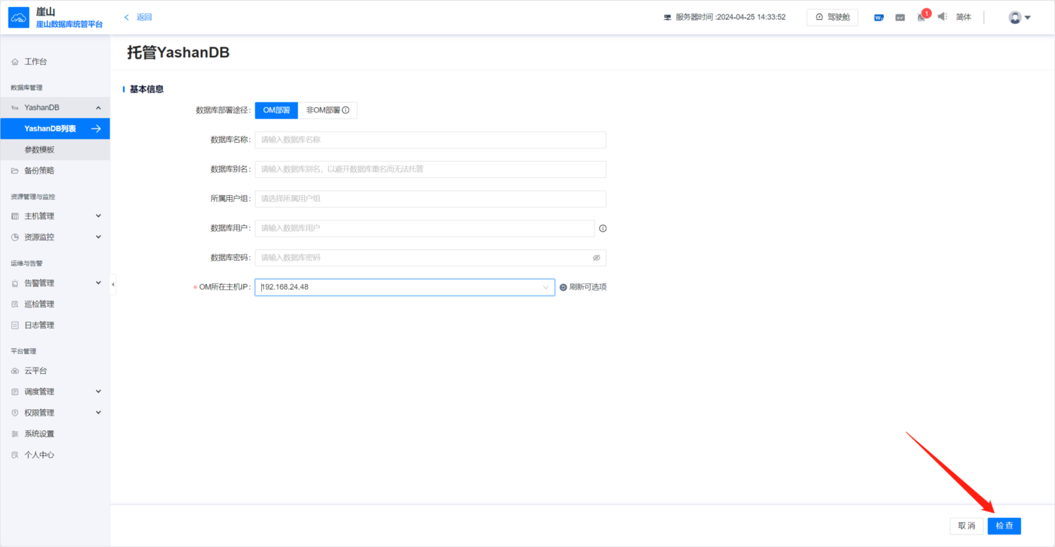Collapse the YashanDB sidebar section
Image resolution: width=1055 pixels, height=547 pixels.
[42, 107]
